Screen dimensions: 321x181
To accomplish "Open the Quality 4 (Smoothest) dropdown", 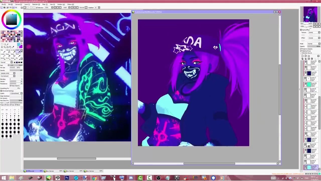I will [16, 93].
